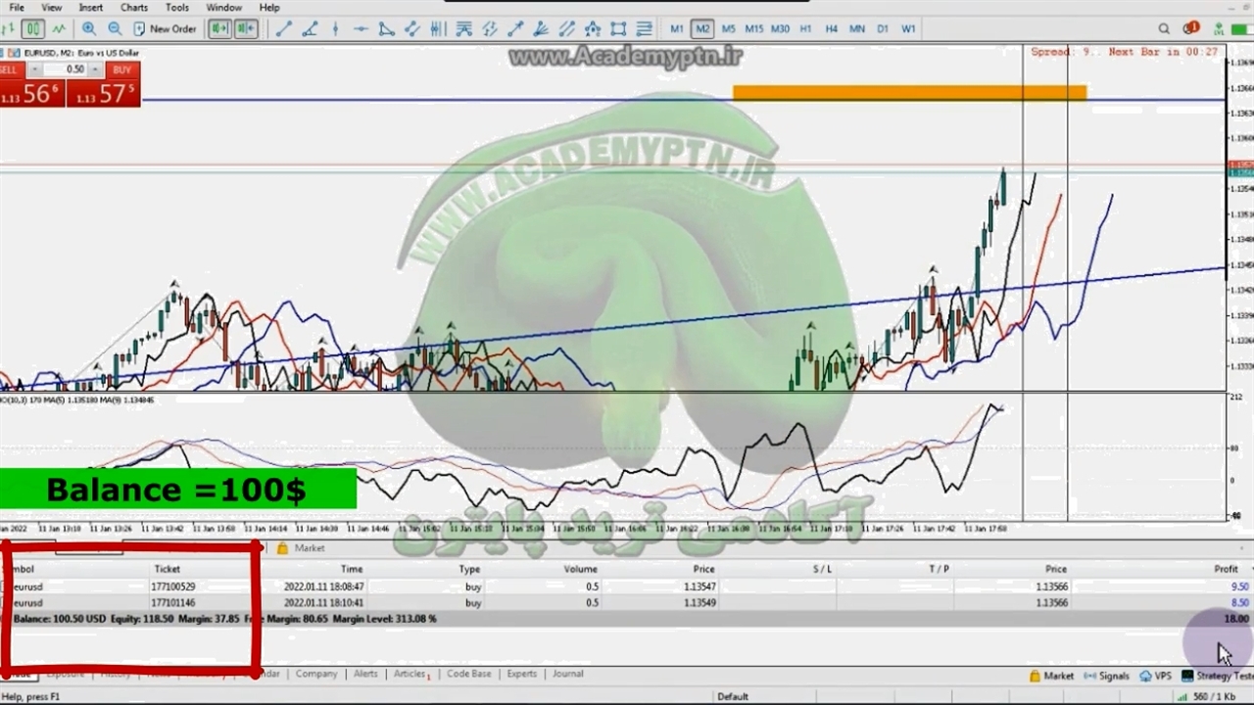Open the search magnifier in toolbar

click(1166, 28)
